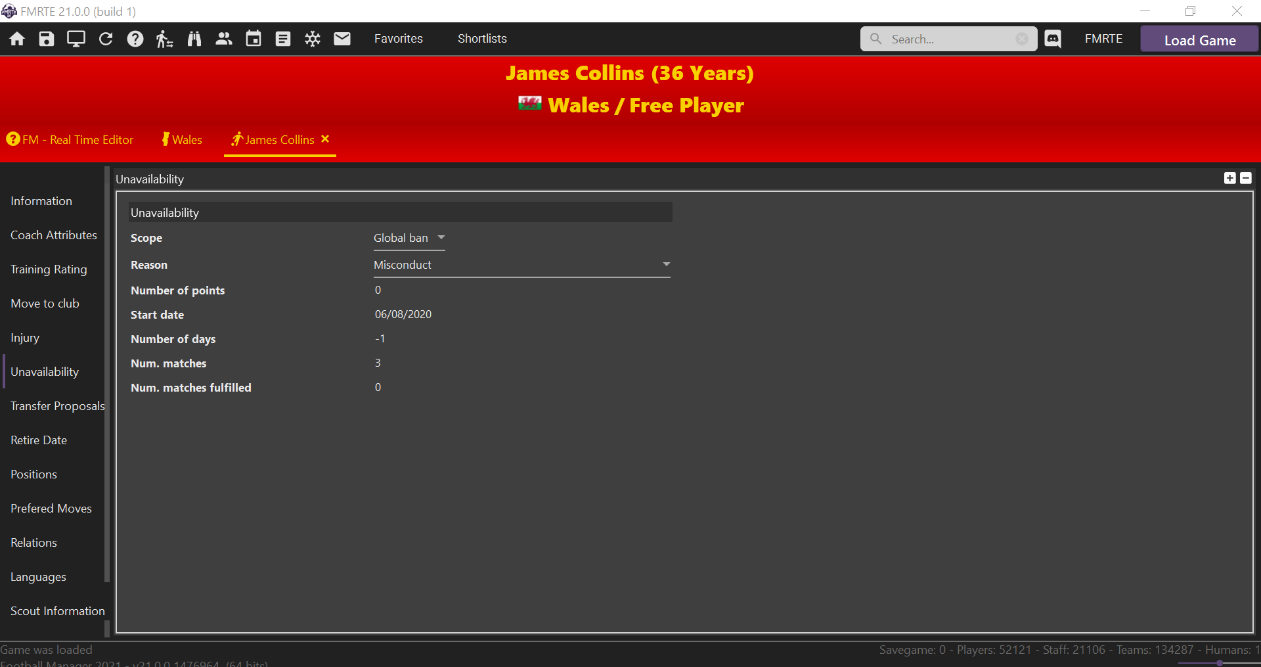This screenshot has height=667, width=1261.
Task: Click the Wales flag in header
Action: (x=529, y=104)
